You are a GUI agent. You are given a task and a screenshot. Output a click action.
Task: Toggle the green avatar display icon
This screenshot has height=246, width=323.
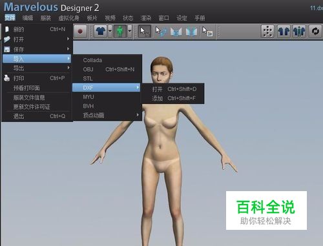(120, 32)
